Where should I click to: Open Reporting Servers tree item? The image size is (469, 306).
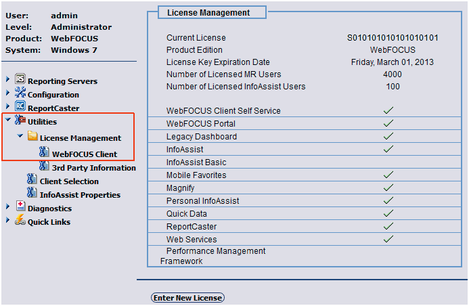tap(62, 81)
